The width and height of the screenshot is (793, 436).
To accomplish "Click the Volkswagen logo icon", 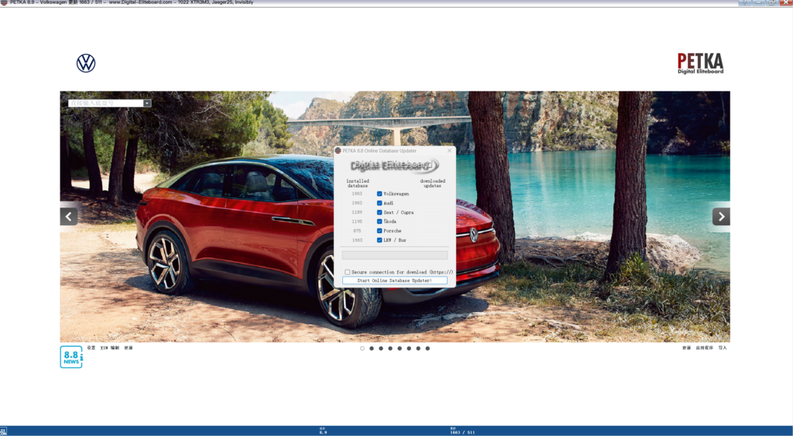I will pyautogui.click(x=86, y=64).
